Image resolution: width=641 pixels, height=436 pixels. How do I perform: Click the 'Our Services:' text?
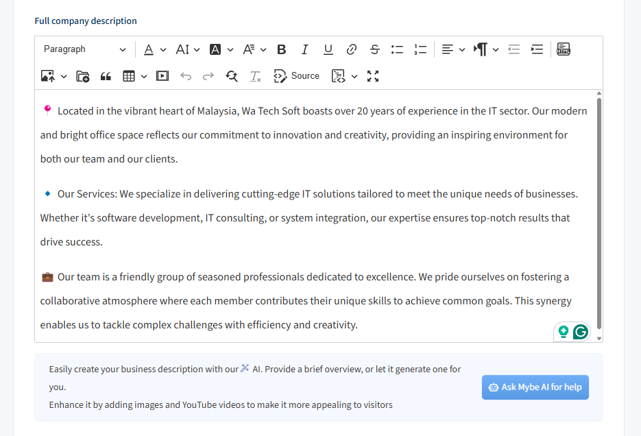pos(87,194)
